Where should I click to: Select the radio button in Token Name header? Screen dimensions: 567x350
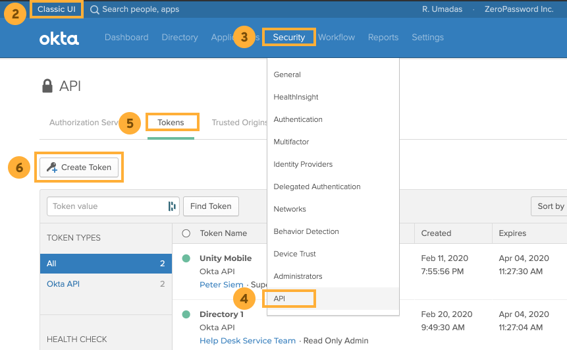(x=186, y=233)
